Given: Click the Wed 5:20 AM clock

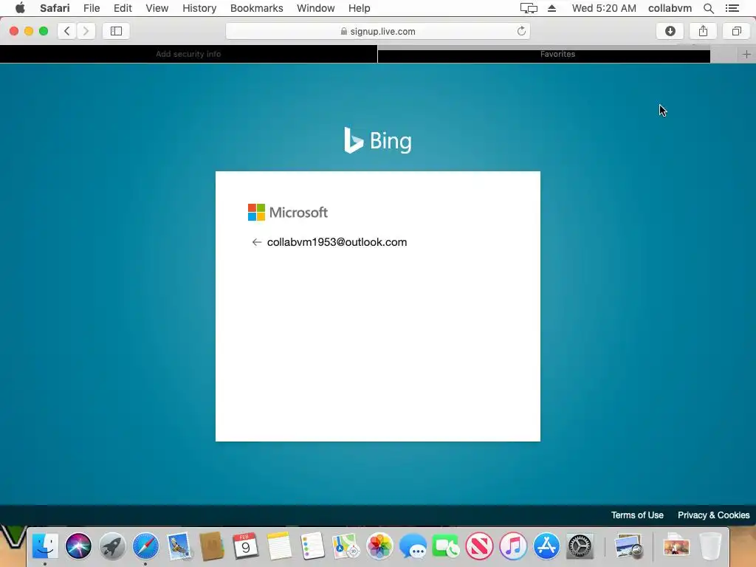Looking at the screenshot, I should click(x=604, y=8).
